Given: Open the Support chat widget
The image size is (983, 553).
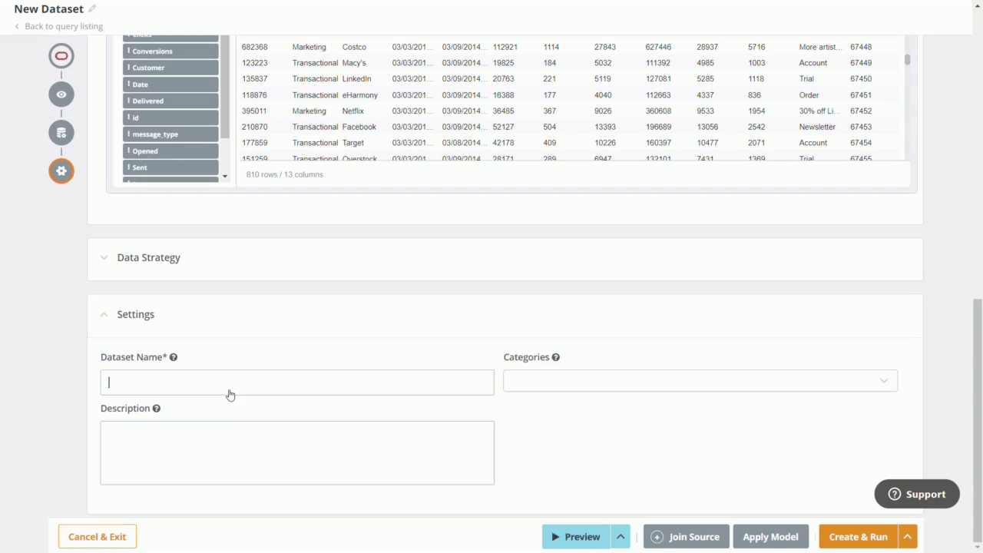Looking at the screenshot, I should tap(916, 494).
